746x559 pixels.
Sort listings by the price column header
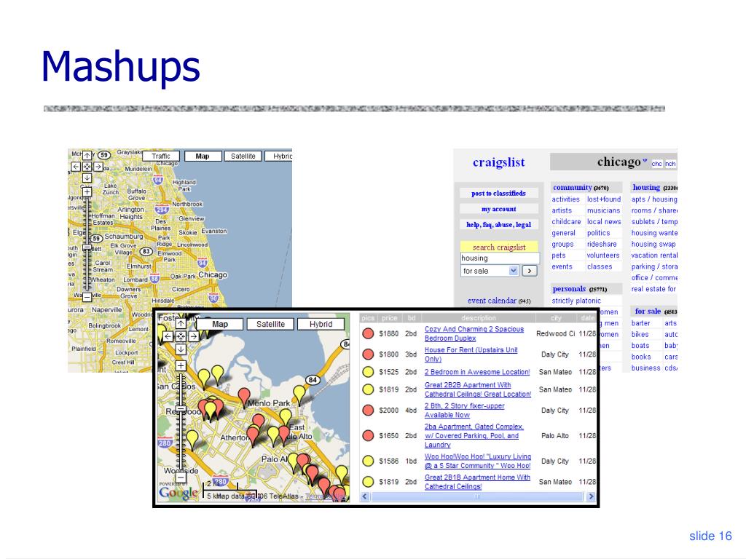389,318
